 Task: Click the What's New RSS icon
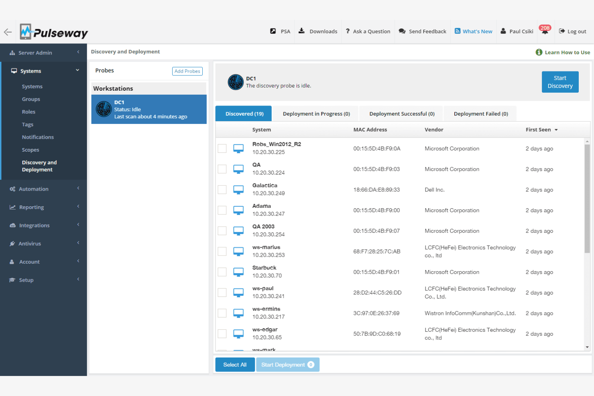pos(457,31)
